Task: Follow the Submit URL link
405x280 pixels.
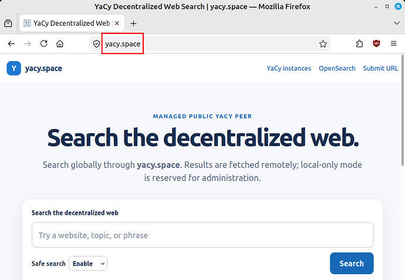Action: click(x=380, y=68)
